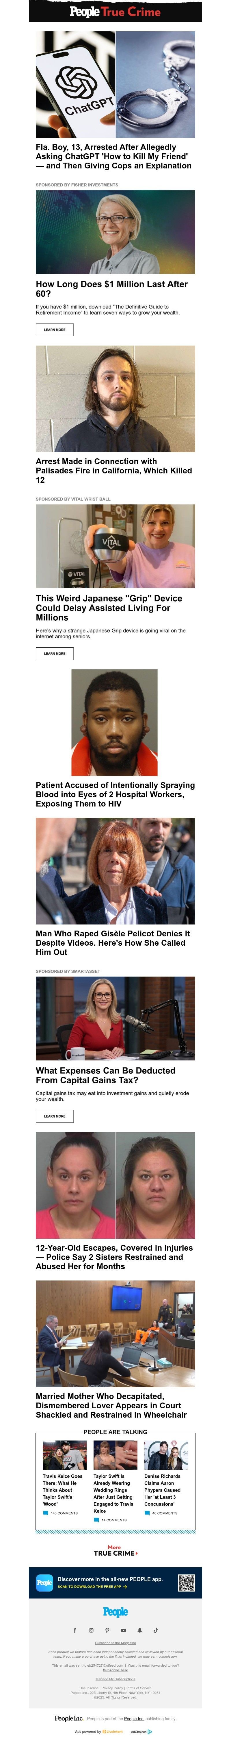Viewport: 231px width, 1742px height.
Task: Open People's Snapchat icon
Action: [x=139, y=1630]
